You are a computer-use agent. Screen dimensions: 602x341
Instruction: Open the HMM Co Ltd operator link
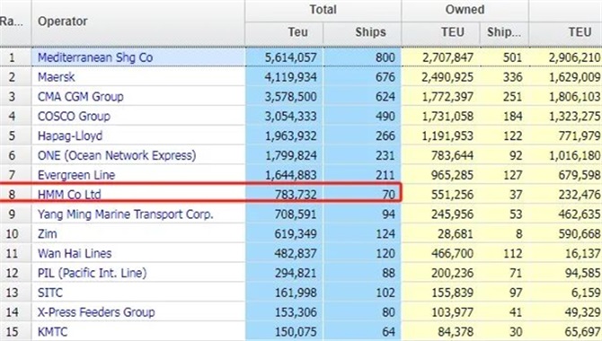pos(69,195)
